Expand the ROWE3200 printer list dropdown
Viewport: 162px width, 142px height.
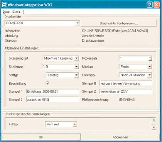[x=78, y=23]
